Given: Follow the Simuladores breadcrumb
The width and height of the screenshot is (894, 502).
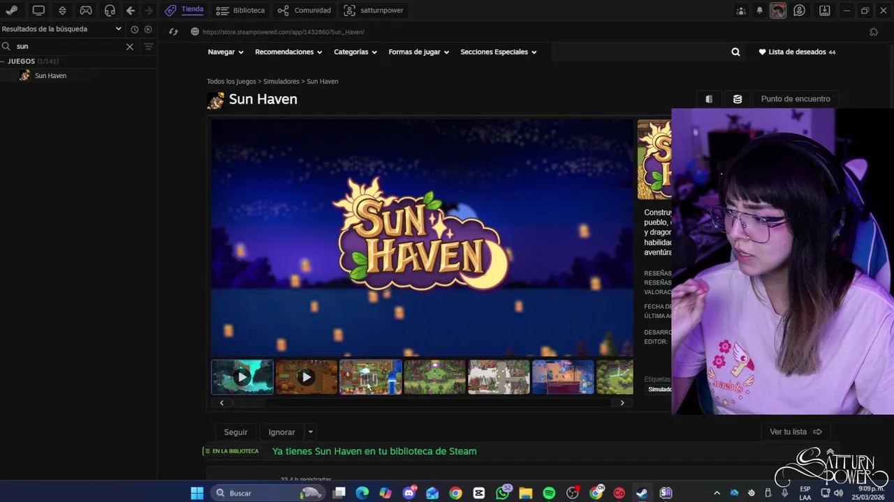Looking at the screenshot, I should [281, 82].
